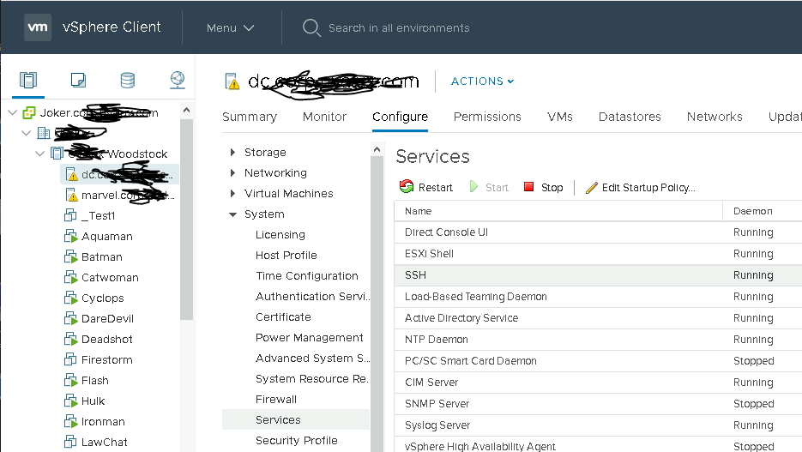Click the _Test1 VM icon

click(x=70, y=215)
